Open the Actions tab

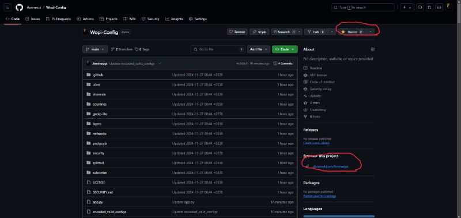click(x=85, y=19)
